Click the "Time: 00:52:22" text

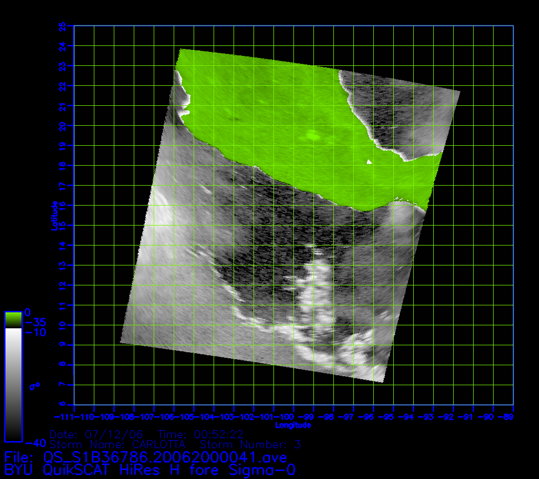click(x=200, y=434)
